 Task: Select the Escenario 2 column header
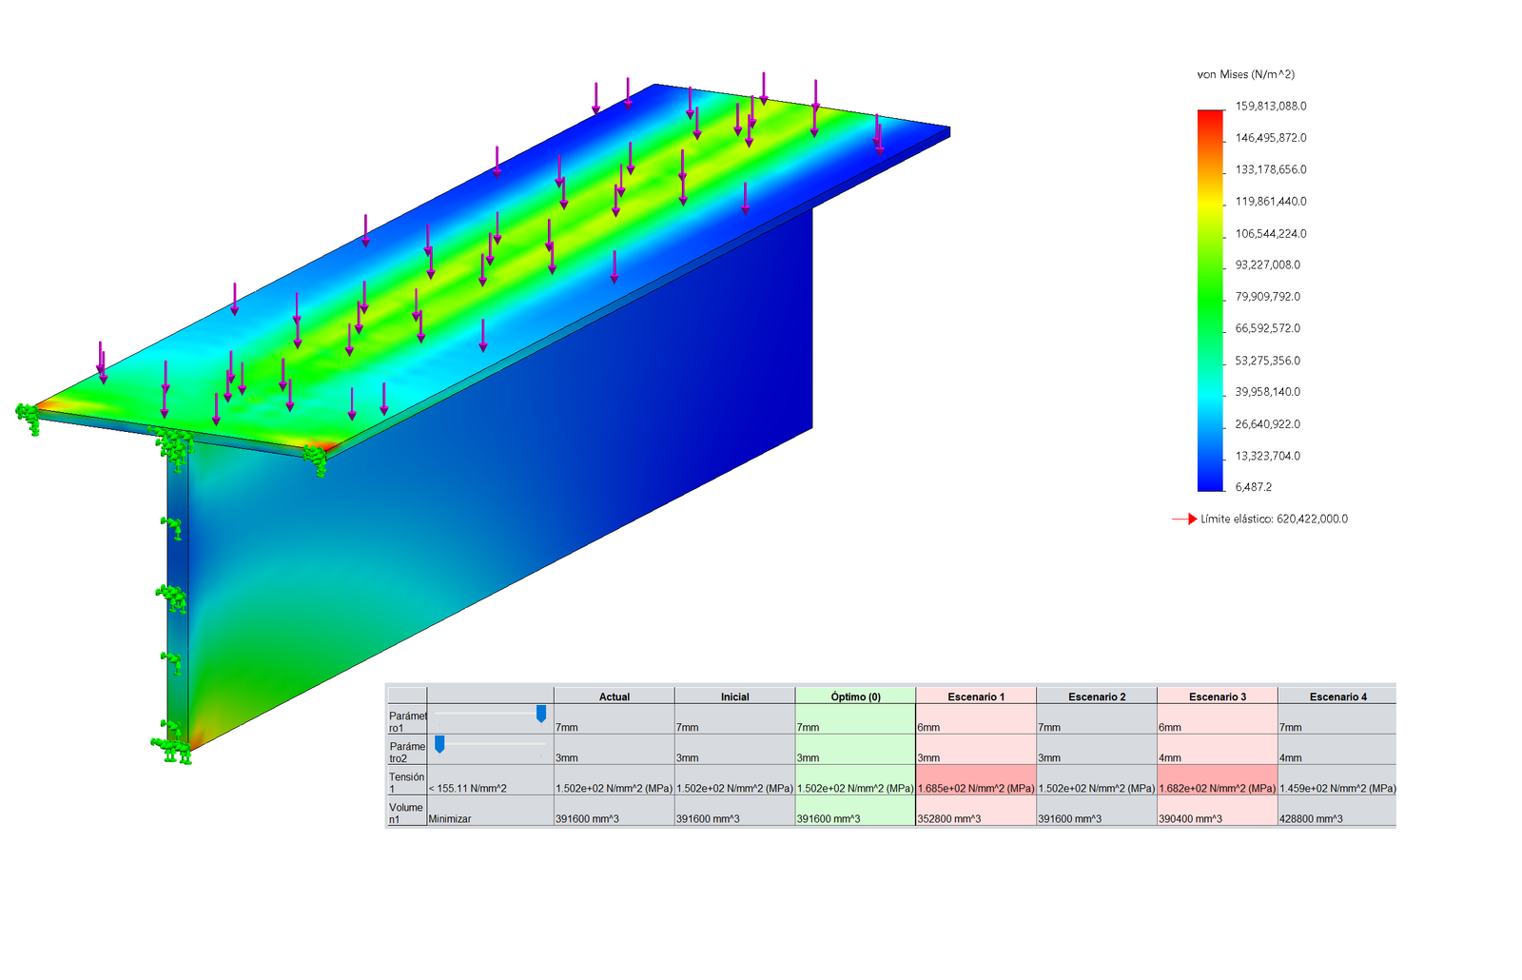1097,696
